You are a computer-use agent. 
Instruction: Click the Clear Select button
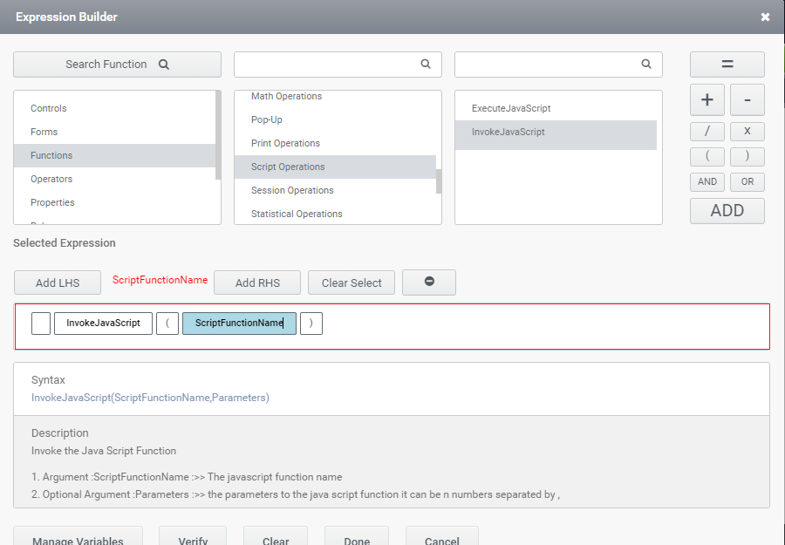coord(352,283)
